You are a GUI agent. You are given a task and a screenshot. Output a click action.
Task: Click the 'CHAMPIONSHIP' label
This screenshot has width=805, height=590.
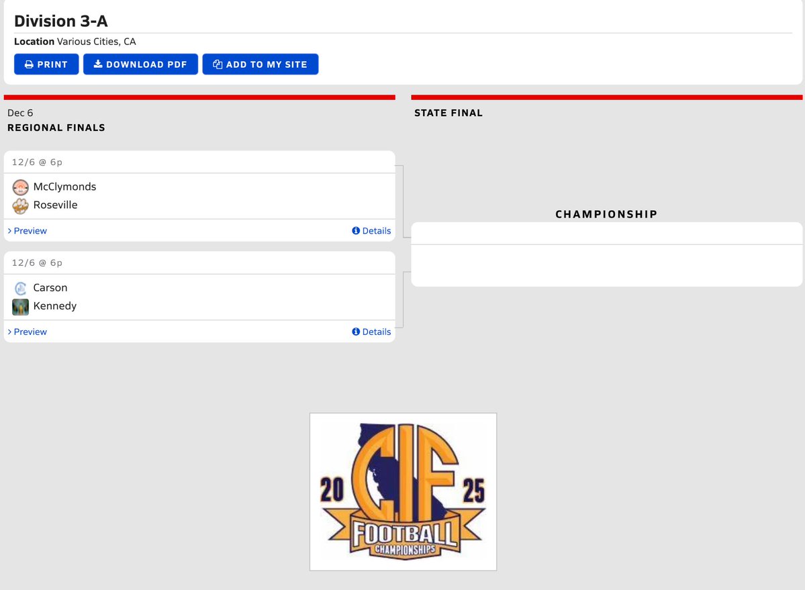(606, 214)
